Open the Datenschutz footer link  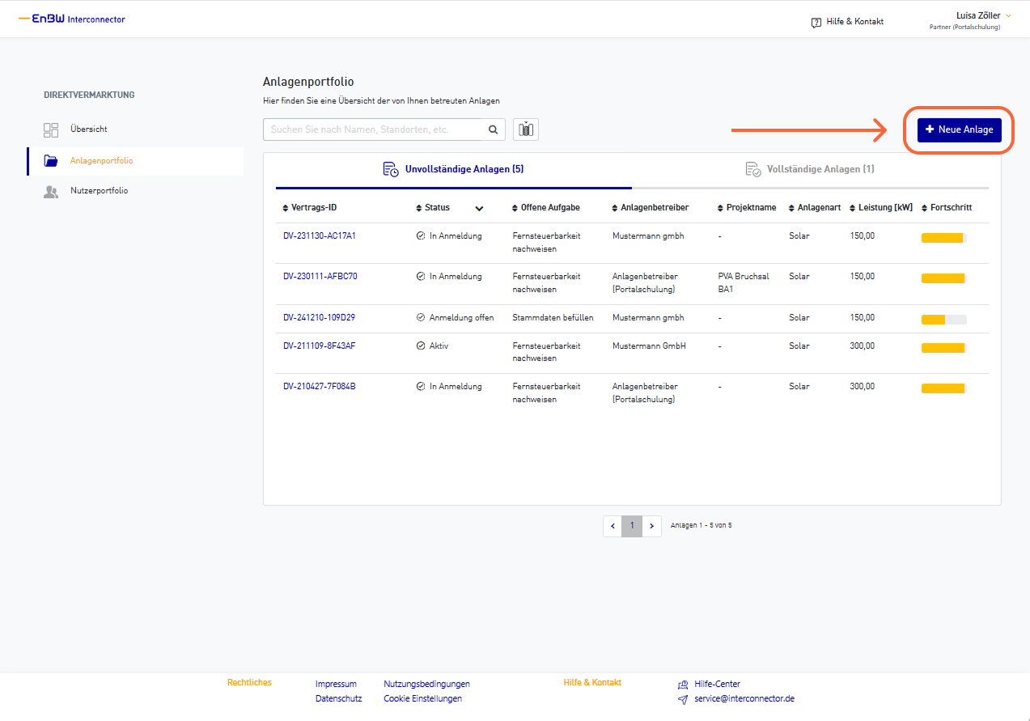(x=338, y=698)
